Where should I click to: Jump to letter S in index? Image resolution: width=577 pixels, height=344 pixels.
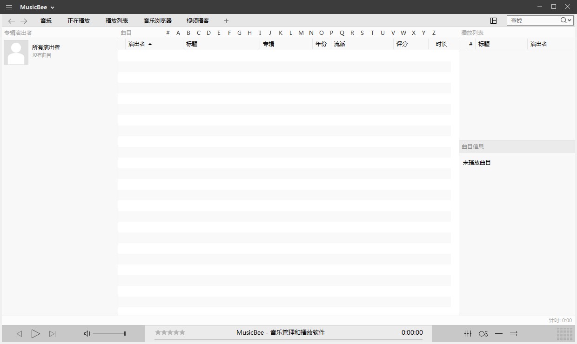click(x=362, y=33)
